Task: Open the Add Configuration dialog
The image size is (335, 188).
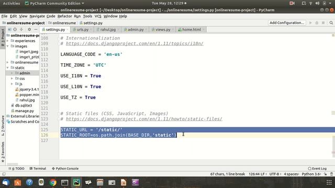Action: (x=287, y=23)
